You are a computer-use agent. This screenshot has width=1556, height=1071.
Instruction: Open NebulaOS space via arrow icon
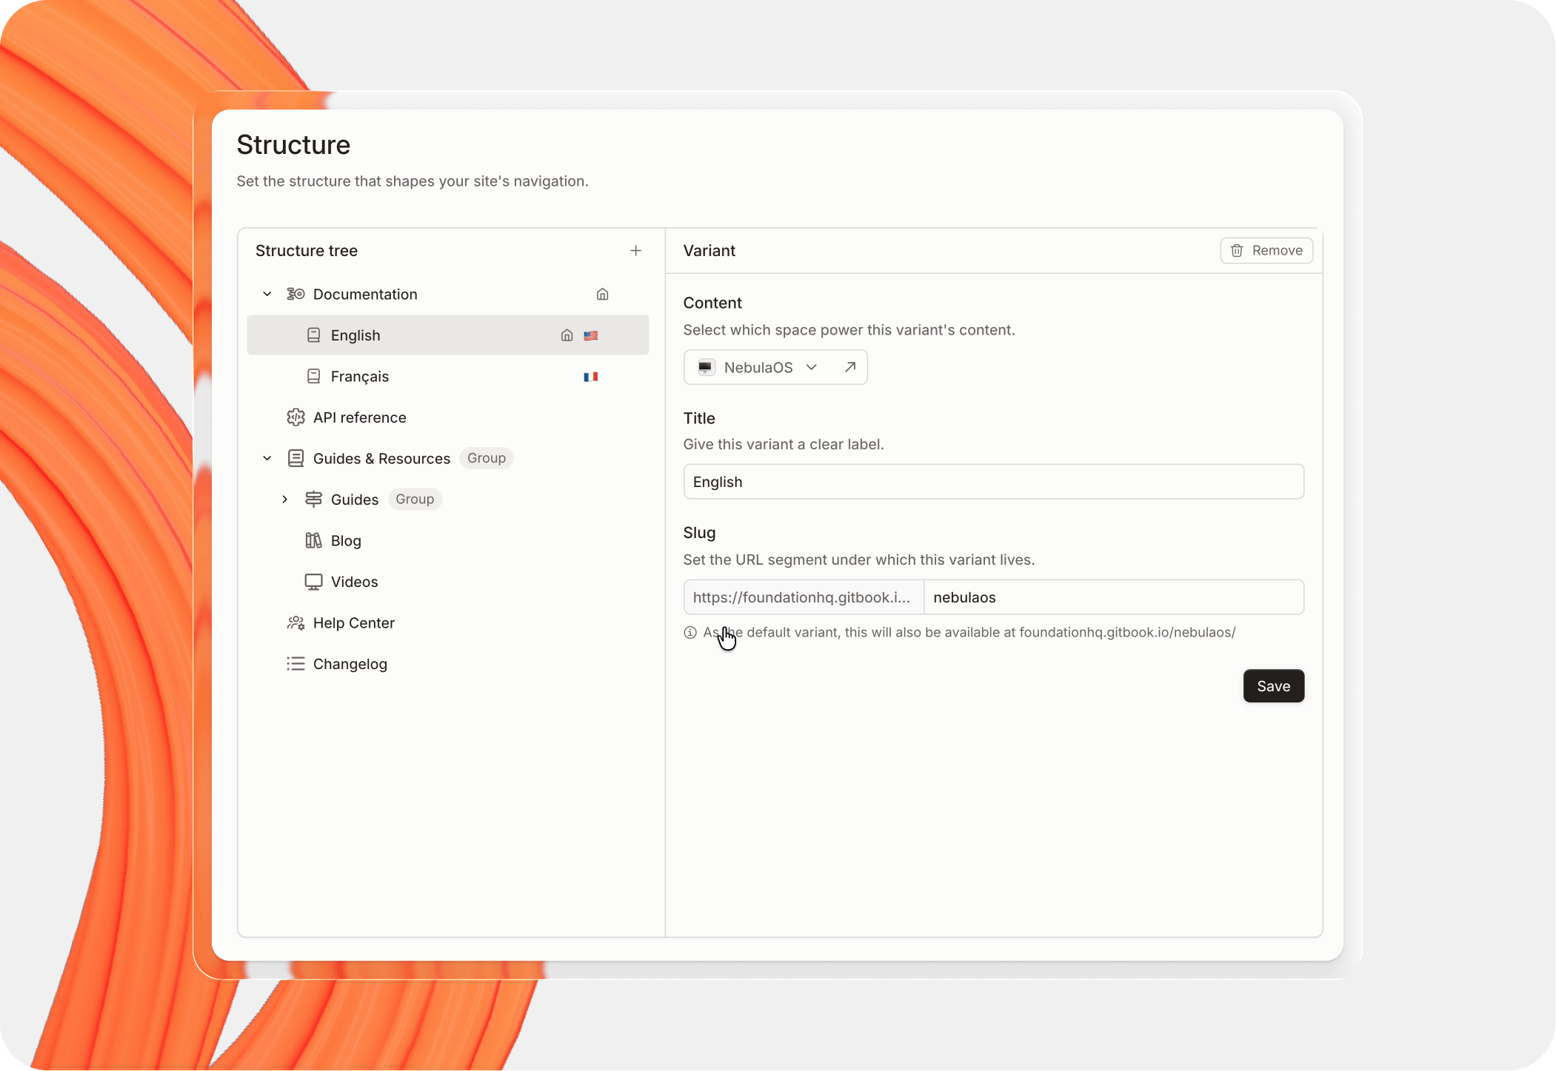click(850, 367)
